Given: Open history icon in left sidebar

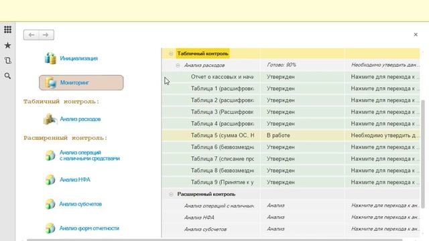Looking at the screenshot, I should tap(7, 60).
